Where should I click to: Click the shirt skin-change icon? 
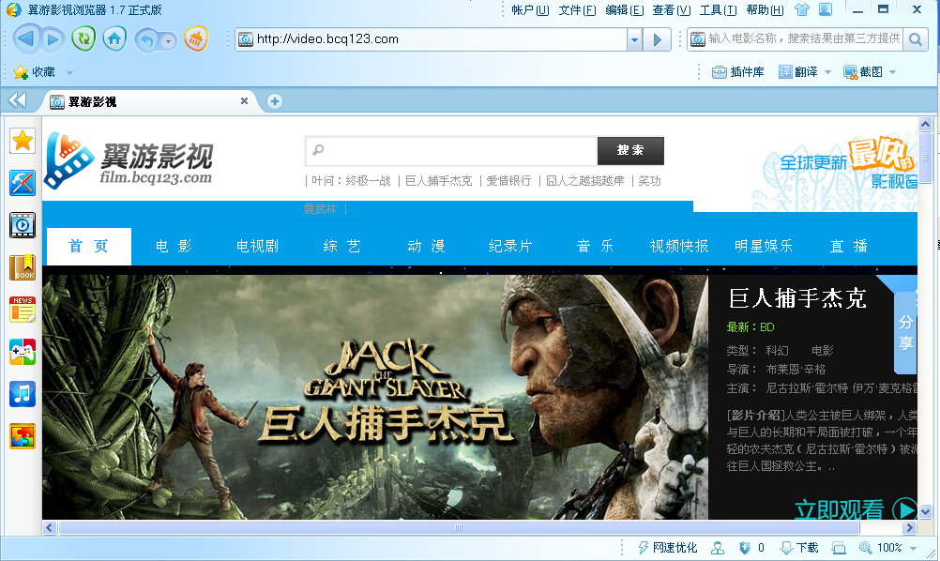pyautogui.click(x=801, y=9)
